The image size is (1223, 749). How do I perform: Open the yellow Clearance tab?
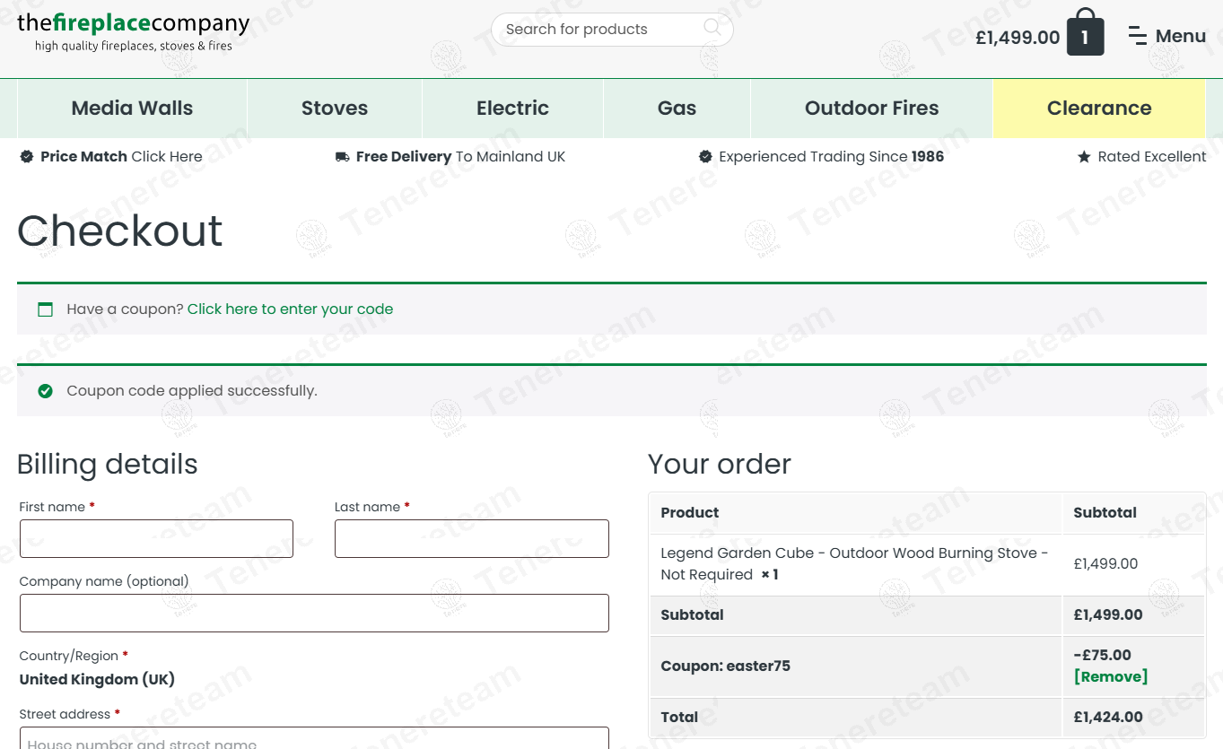[x=1098, y=109]
